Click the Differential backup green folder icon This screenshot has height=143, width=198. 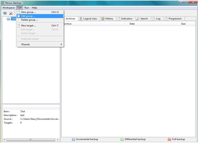click(122, 139)
